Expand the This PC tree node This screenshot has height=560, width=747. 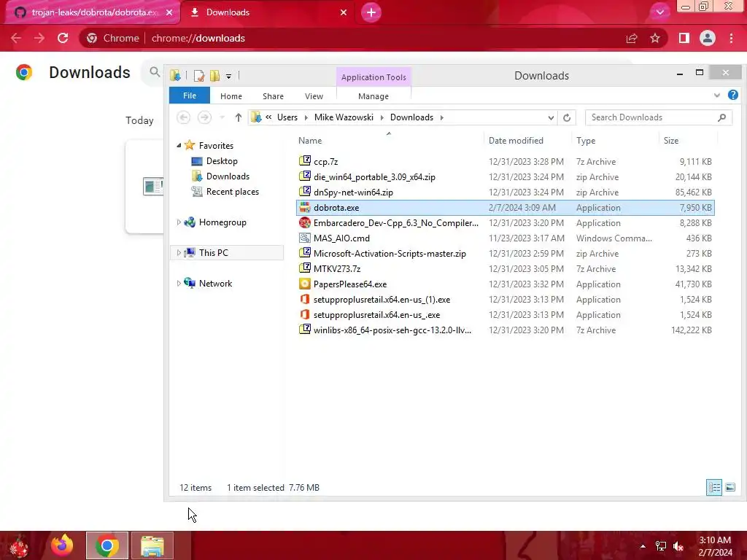coord(179,253)
